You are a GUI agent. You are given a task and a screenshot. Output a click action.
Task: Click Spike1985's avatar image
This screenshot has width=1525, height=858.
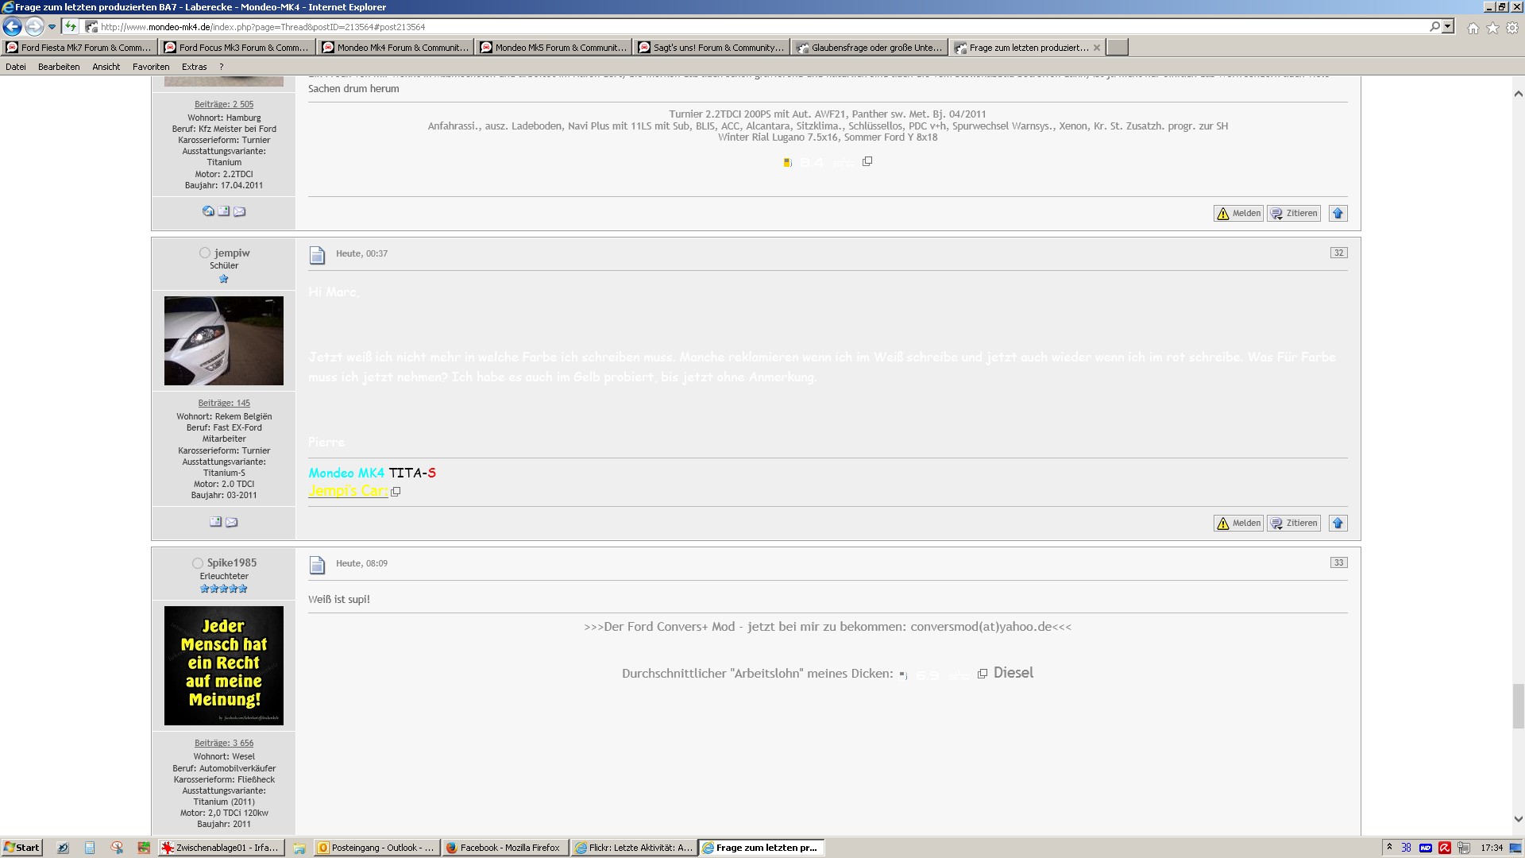tap(224, 666)
